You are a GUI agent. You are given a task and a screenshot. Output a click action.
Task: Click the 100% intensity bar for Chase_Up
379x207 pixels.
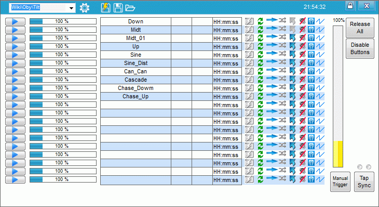pos(63,96)
